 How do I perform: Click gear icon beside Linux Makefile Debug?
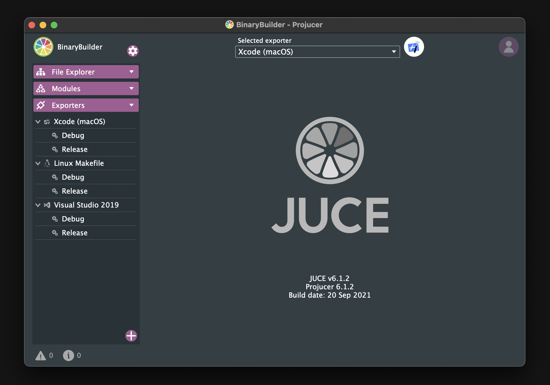(x=55, y=177)
